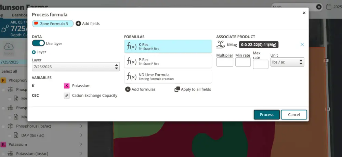This screenshot has width=342, height=157.
Task: Click the KMag plant product icon
Action: pyautogui.click(x=221, y=44)
